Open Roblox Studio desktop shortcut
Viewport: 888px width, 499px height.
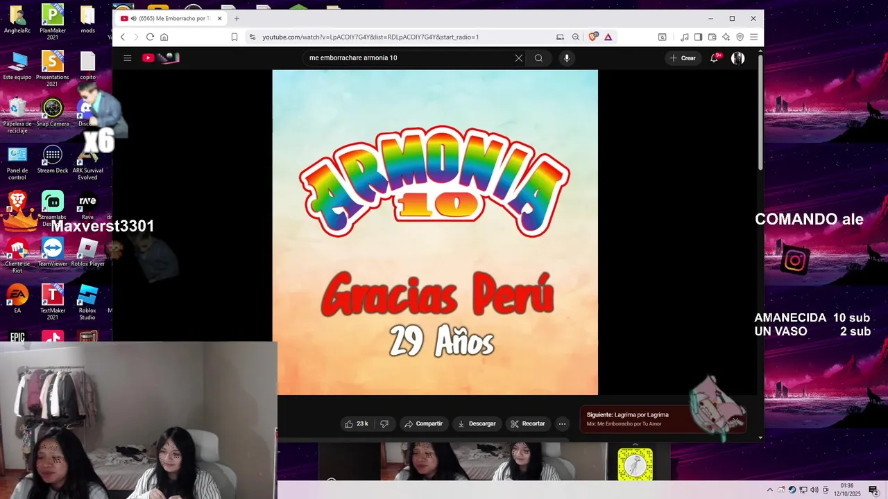[x=87, y=301]
